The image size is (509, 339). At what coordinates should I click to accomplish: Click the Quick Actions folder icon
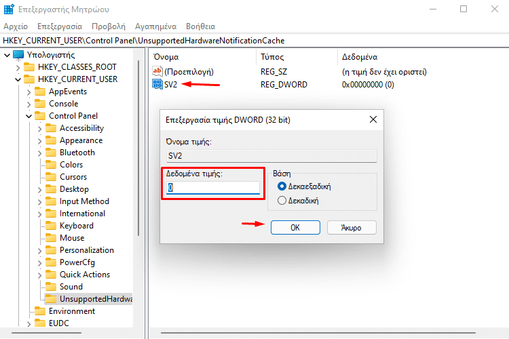pos(51,275)
